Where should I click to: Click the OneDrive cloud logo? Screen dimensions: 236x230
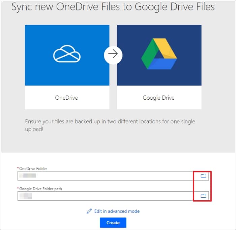click(x=67, y=54)
